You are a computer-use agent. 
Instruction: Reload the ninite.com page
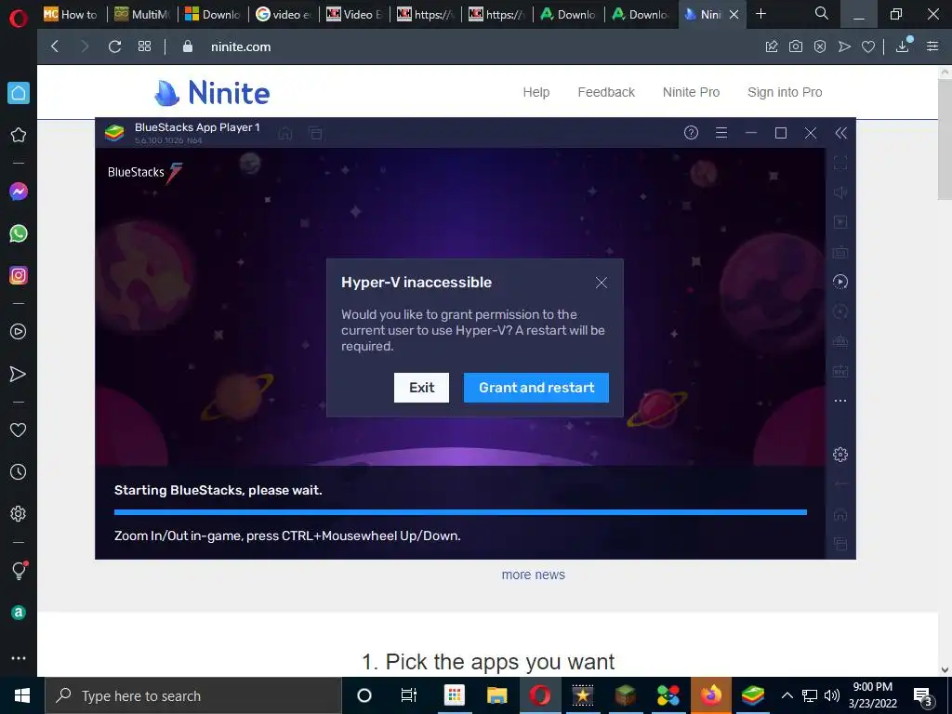click(114, 46)
